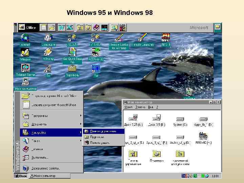Select the (G:) drive in Мой компьютер
The height and width of the screenshot is (183, 244).
tap(180, 139)
